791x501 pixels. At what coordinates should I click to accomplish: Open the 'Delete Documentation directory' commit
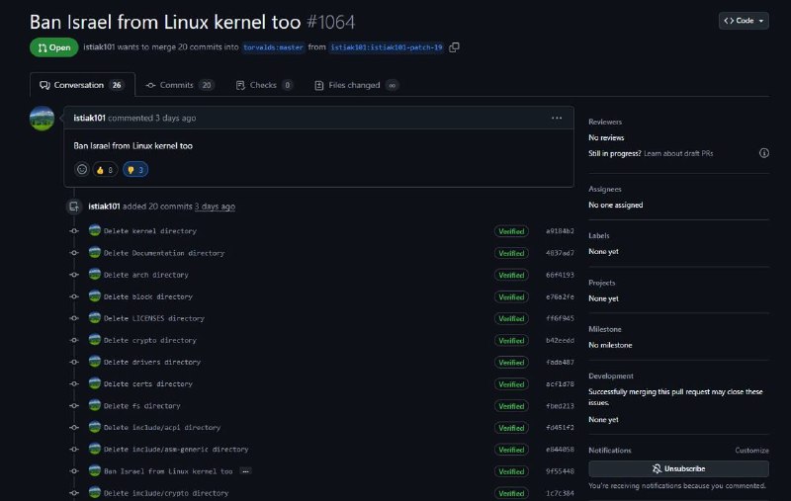click(x=164, y=253)
